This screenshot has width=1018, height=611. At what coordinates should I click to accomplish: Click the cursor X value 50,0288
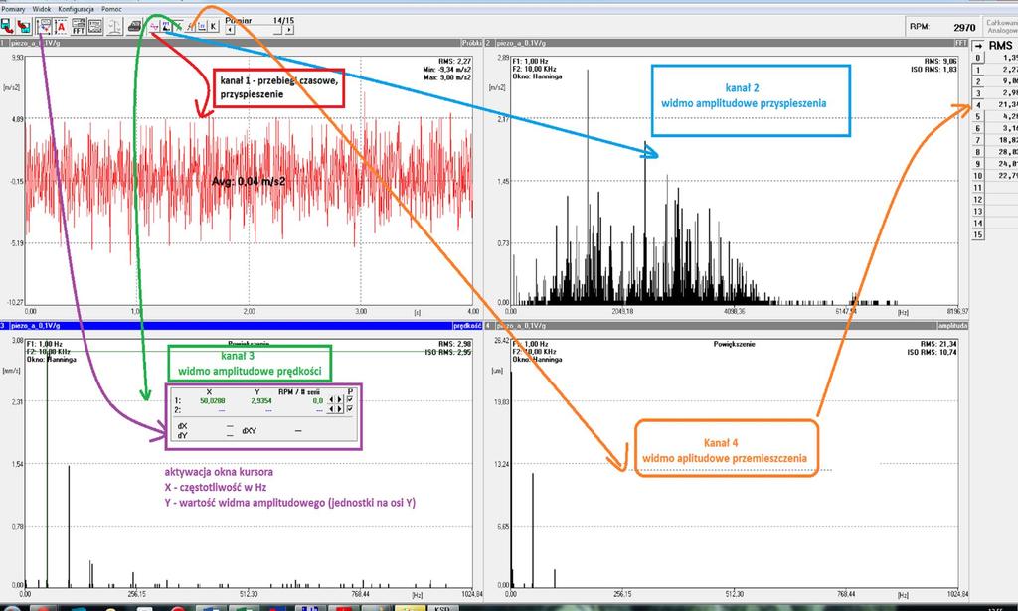coord(213,400)
